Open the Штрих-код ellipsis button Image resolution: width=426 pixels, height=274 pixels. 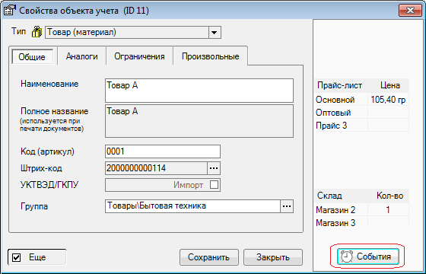pyautogui.click(x=214, y=168)
